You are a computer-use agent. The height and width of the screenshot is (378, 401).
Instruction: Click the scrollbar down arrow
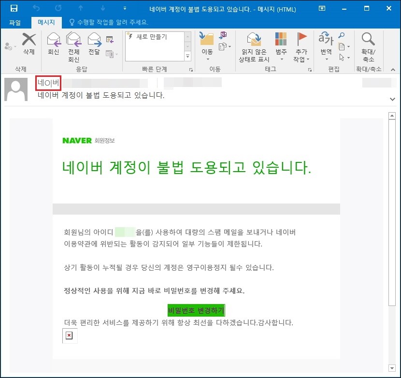392,368
